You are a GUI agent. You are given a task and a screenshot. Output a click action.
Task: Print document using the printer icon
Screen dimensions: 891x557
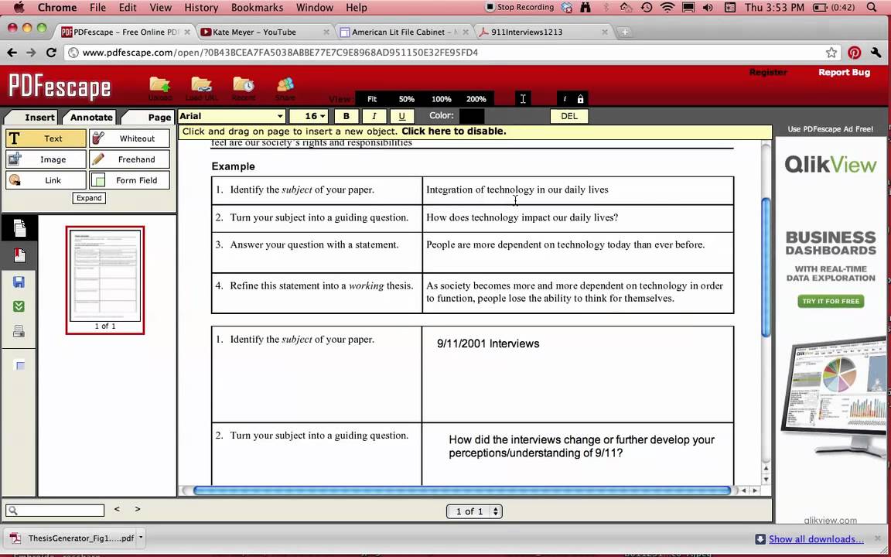pyautogui.click(x=19, y=332)
